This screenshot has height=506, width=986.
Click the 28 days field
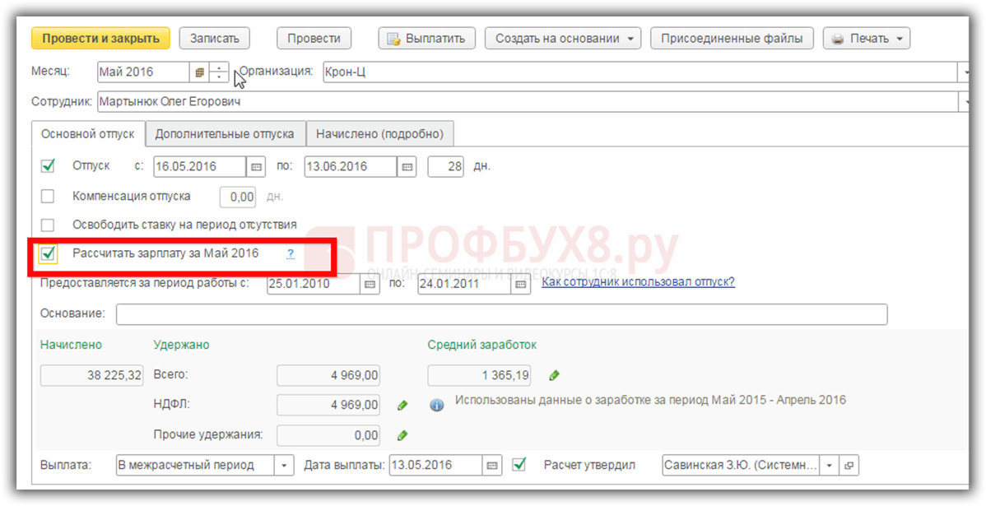pos(446,166)
